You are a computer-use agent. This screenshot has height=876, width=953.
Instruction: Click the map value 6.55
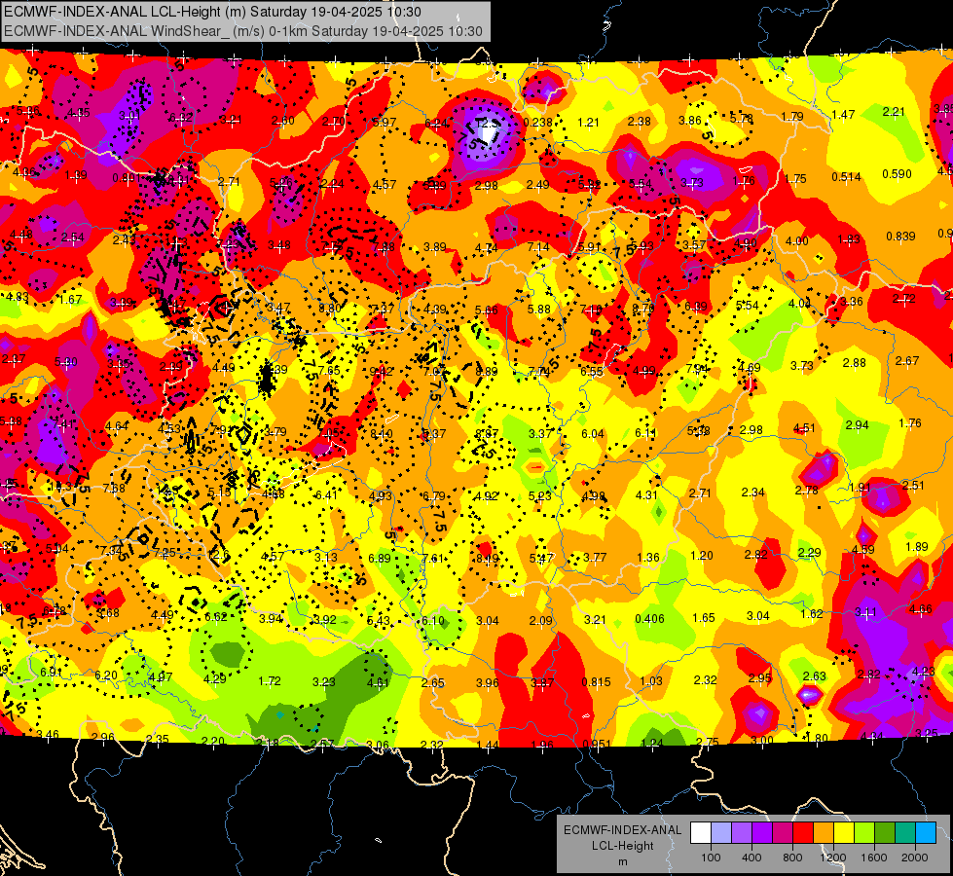point(592,371)
